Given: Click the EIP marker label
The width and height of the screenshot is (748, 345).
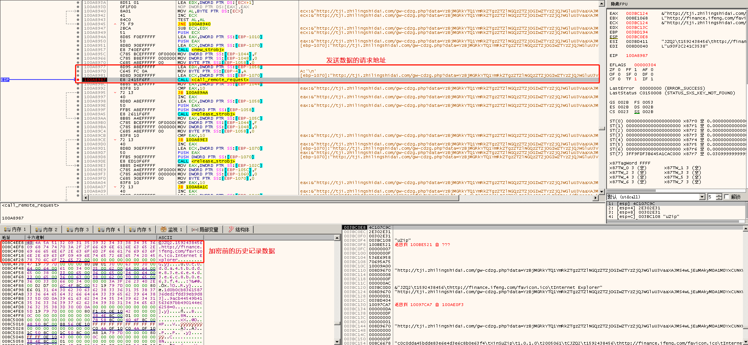Looking at the screenshot, I should point(5,80).
